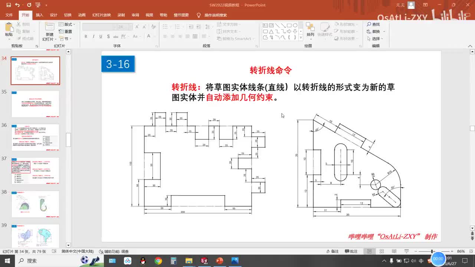Viewport: 475px width, 267px height.
Task: Open Chrome from the taskbar
Action: 158,261
